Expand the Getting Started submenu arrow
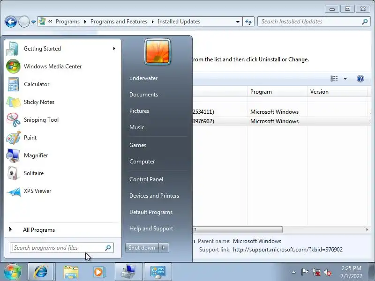 [114, 49]
